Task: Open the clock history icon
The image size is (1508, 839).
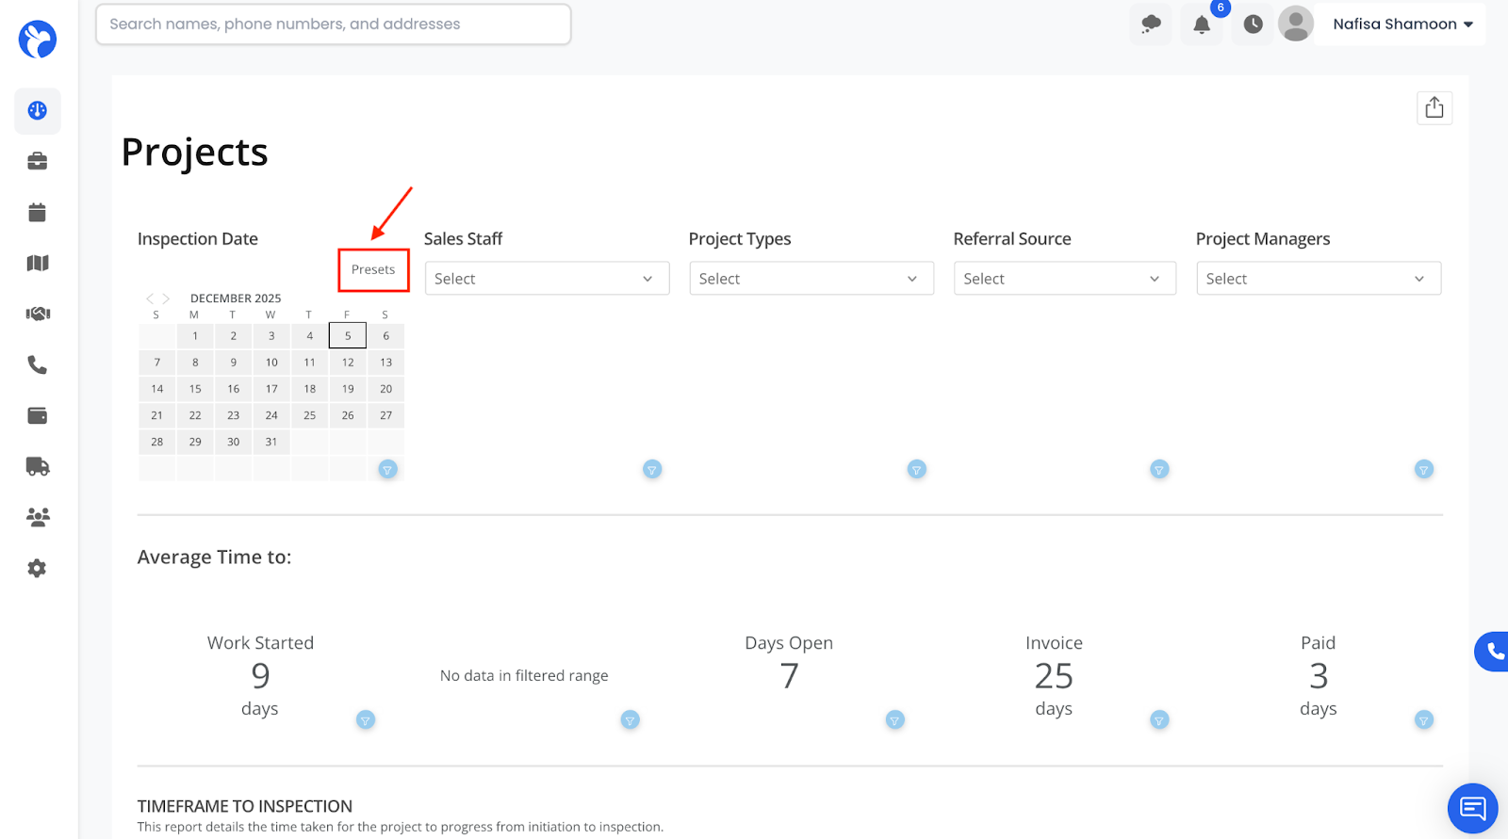Action: coord(1253,24)
